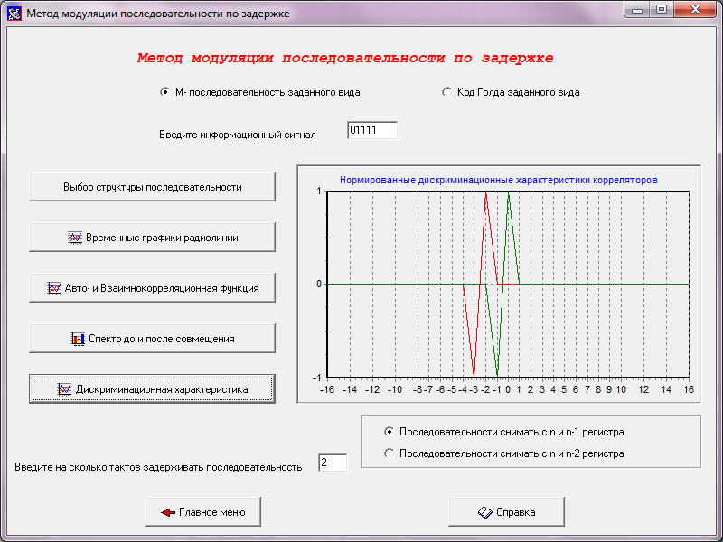Click x-axis label -10 on the chart
723x542 pixels.
click(395, 389)
